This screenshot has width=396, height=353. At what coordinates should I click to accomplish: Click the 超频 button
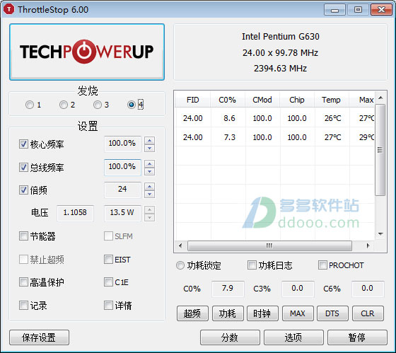click(x=192, y=313)
